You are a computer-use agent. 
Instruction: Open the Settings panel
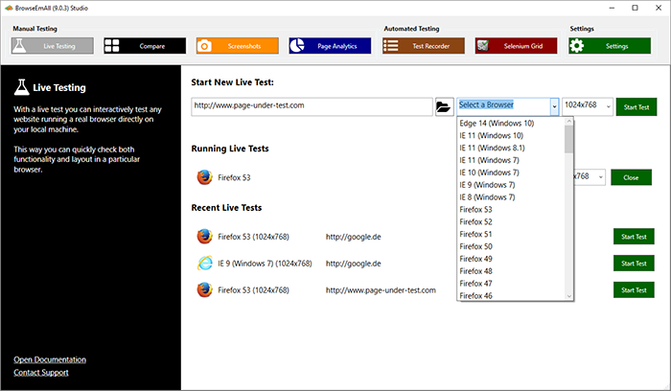coord(609,46)
